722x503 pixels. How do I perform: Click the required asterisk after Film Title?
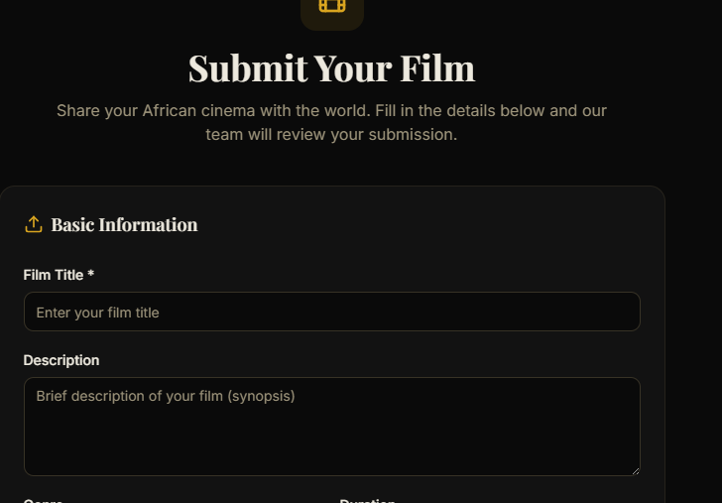pyautogui.click(x=91, y=275)
